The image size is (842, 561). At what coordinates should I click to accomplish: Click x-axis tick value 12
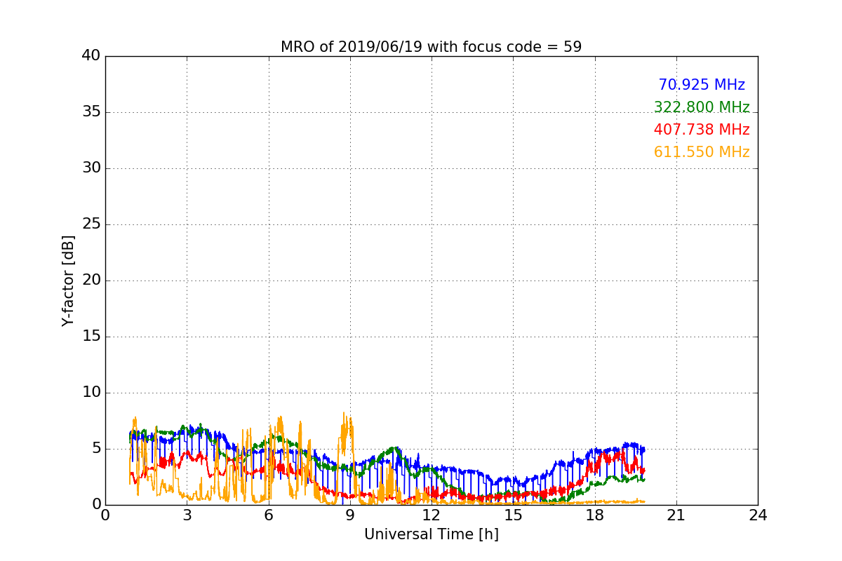coord(432,515)
